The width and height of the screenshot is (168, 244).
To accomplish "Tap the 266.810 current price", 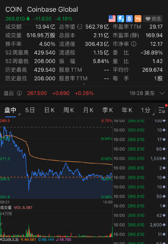I will point(15,19).
